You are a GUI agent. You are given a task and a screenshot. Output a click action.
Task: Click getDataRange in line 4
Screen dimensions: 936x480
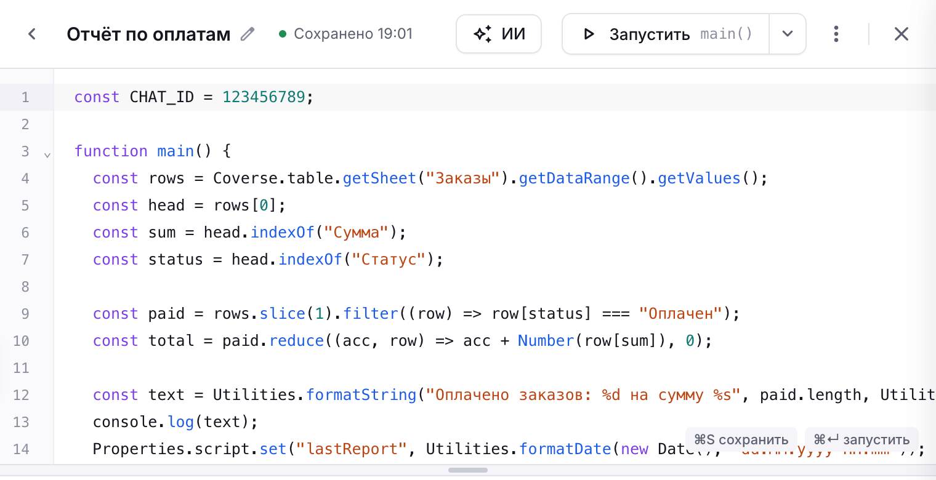pyautogui.click(x=575, y=178)
